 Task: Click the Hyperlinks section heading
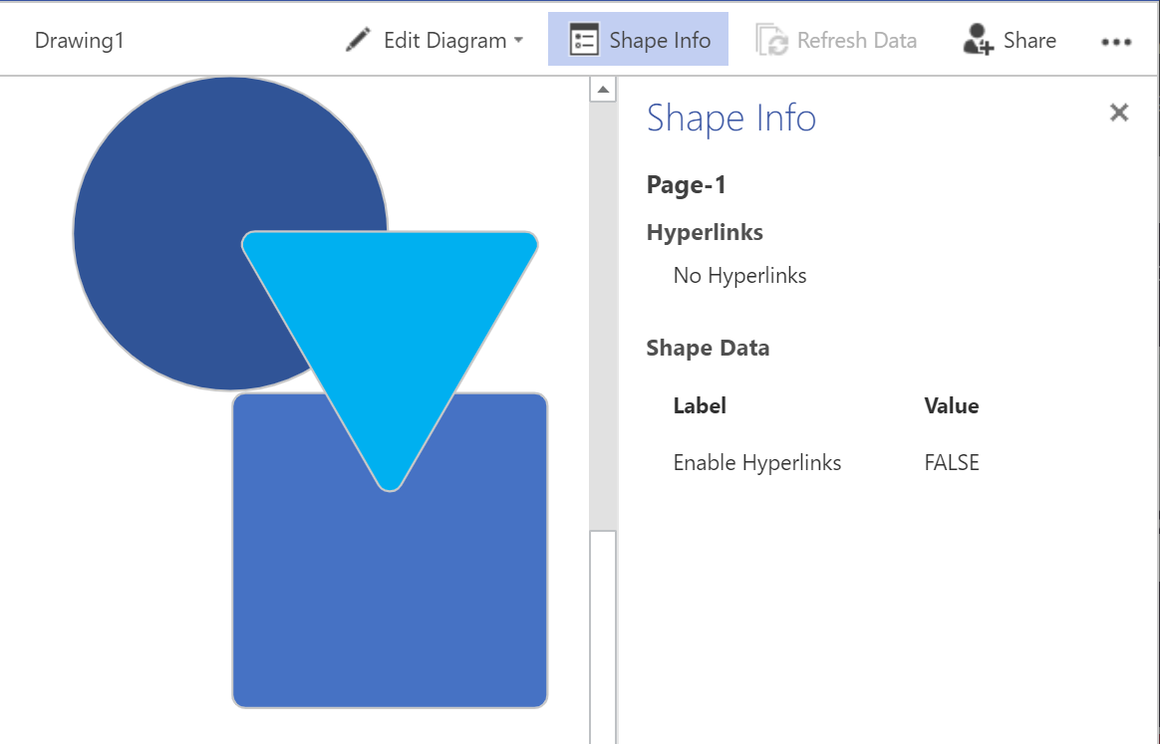click(x=705, y=232)
